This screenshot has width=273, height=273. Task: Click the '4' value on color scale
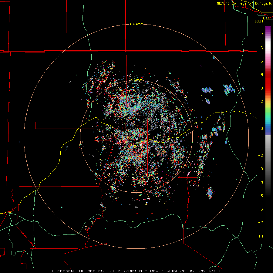click(x=262, y=75)
